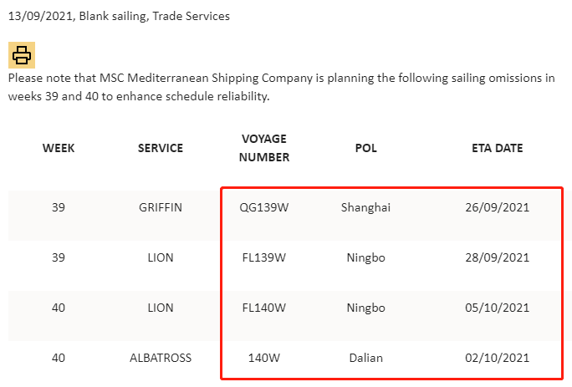This screenshot has width=572, height=387.
Task: Select voyage number FL140W
Action: [264, 308]
